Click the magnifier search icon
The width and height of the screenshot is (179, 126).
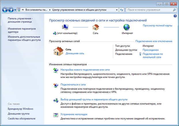tap(174, 10)
